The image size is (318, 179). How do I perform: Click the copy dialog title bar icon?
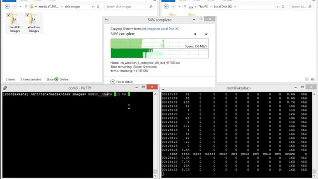pos(106,20)
